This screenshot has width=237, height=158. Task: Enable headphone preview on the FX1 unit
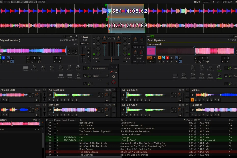tap(115, 72)
